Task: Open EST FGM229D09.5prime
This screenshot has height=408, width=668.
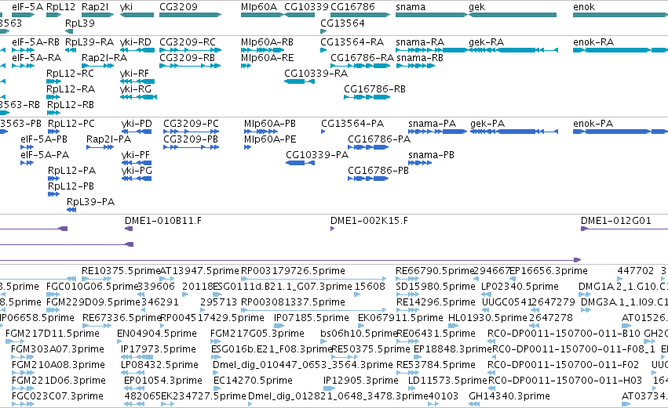Action: click(93, 302)
